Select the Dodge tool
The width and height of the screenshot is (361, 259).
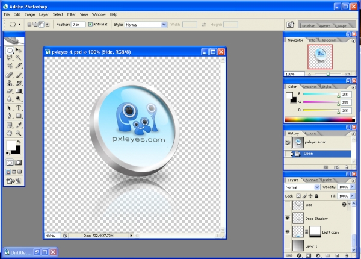(19, 99)
